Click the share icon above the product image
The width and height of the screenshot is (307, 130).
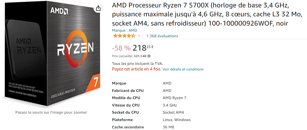click(98, 8)
